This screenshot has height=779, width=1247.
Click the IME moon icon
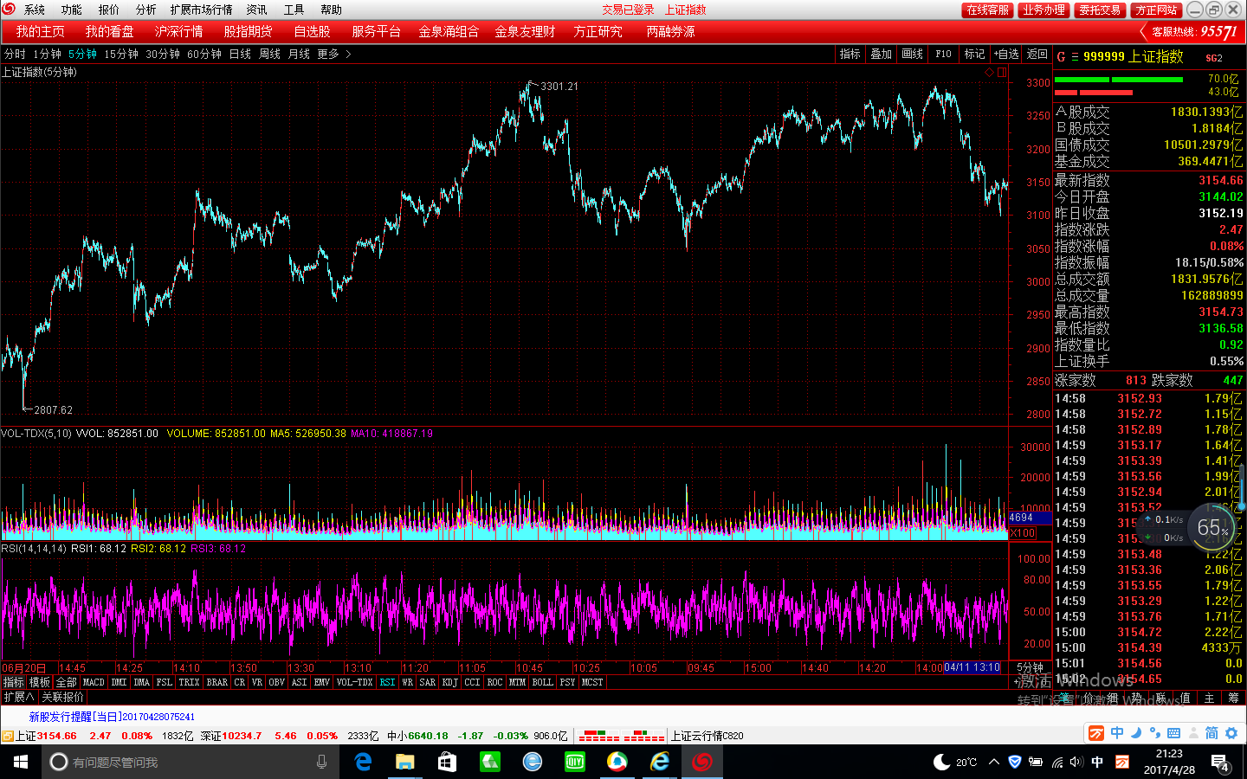(1136, 733)
